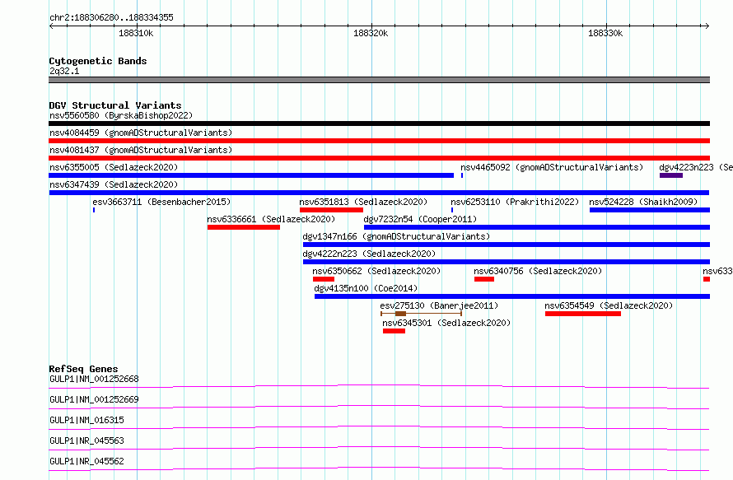The width and height of the screenshot is (733, 480).
Task: Click the Cytogenetic Bands track heading
Action: tap(98, 61)
